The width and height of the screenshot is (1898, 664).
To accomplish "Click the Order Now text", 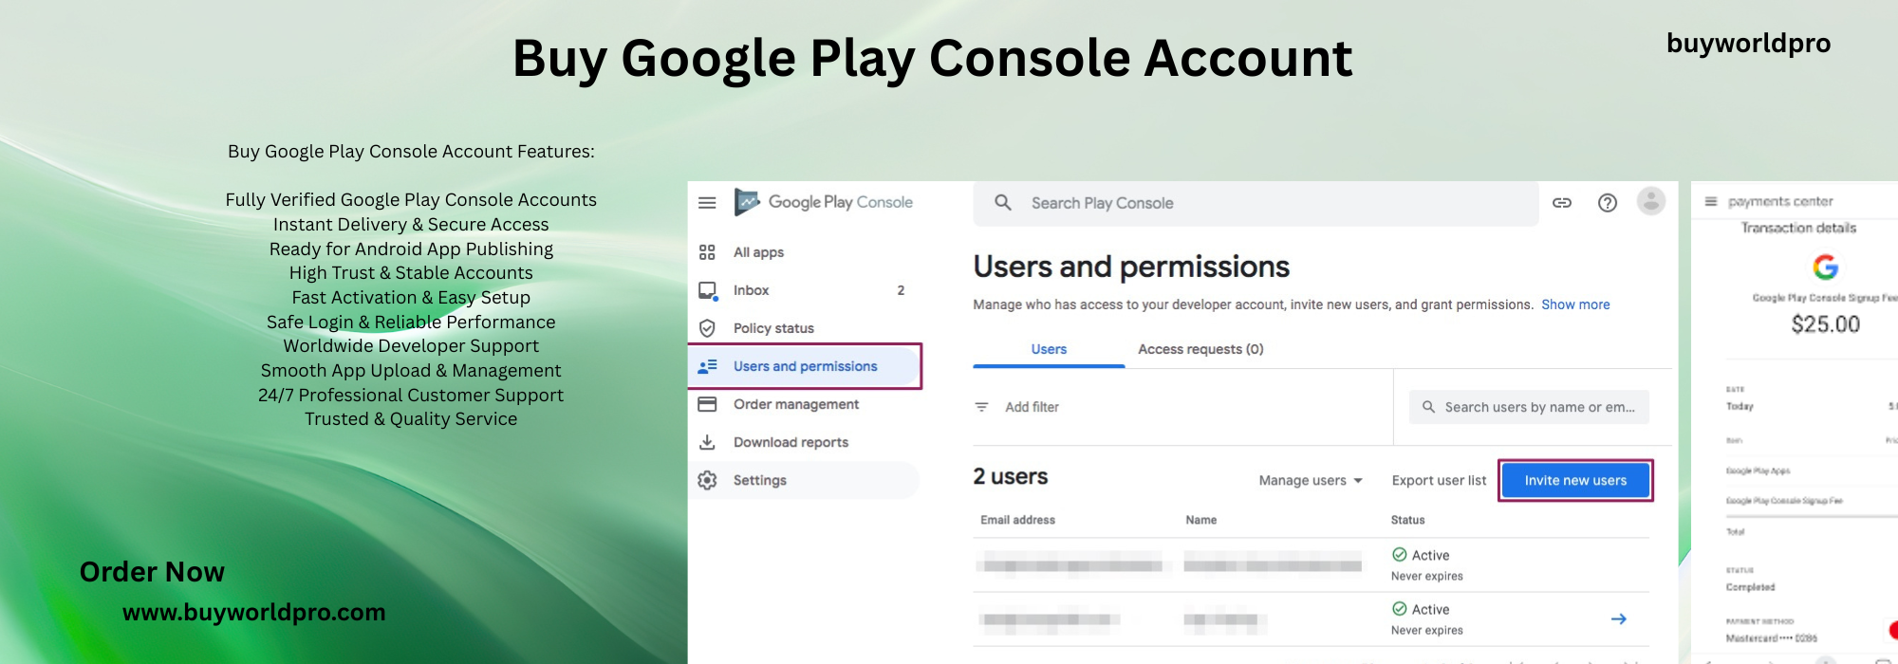I will click(x=152, y=572).
